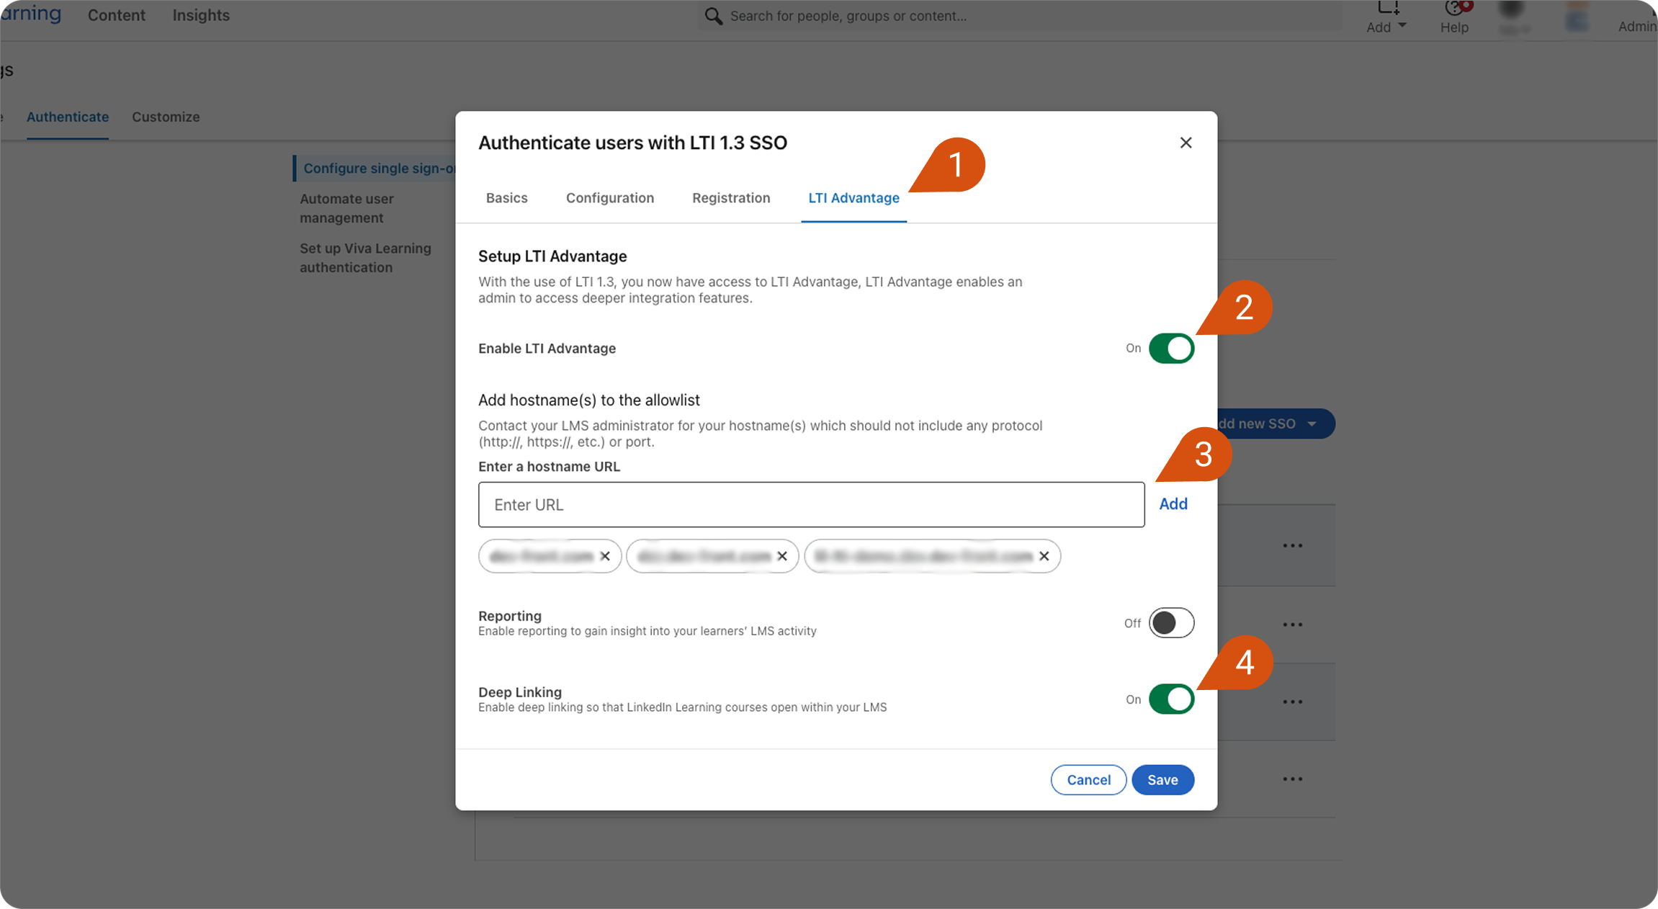Switch to the Configuration tab
The image size is (1658, 909).
pyautogui.click(x=609, y=198)
